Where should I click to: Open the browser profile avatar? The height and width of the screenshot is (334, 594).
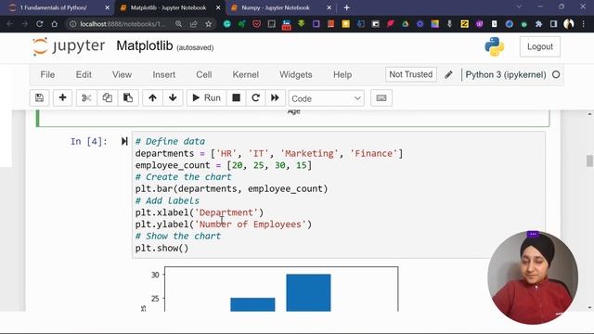pos(569,24)
